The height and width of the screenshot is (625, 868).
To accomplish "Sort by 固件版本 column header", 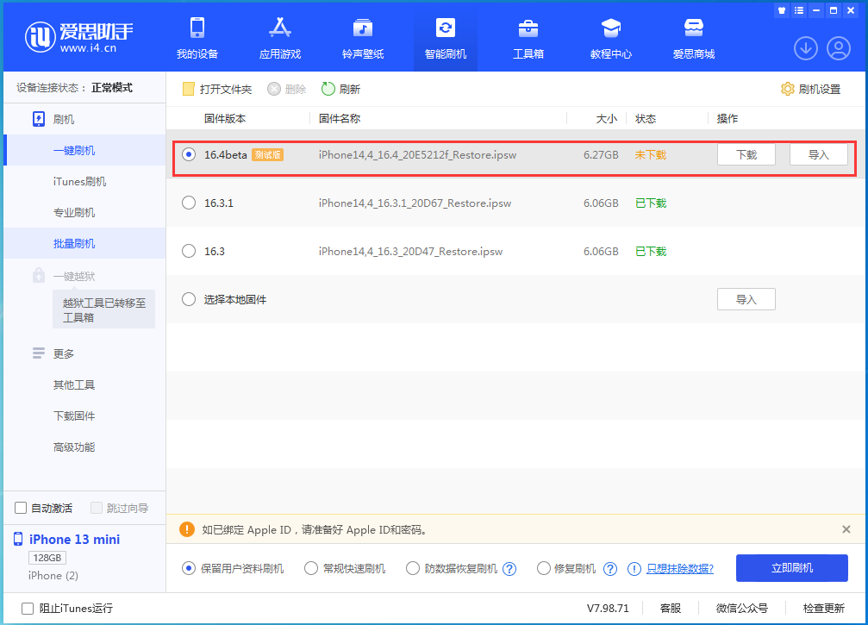I will [x=225, y=118].
